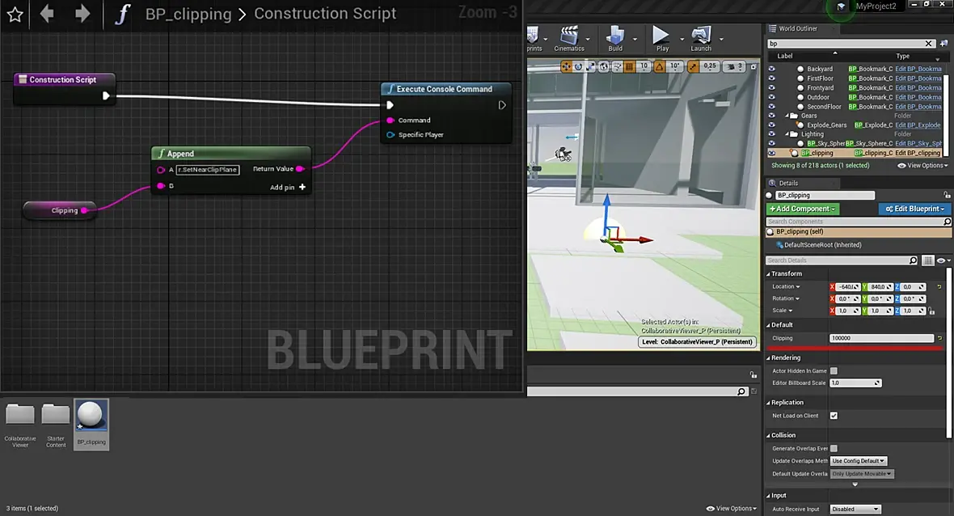Screen dimensions: 954x516
Task: Open the Cinematics dropdown arrow
Action: (x=588, y=39)
